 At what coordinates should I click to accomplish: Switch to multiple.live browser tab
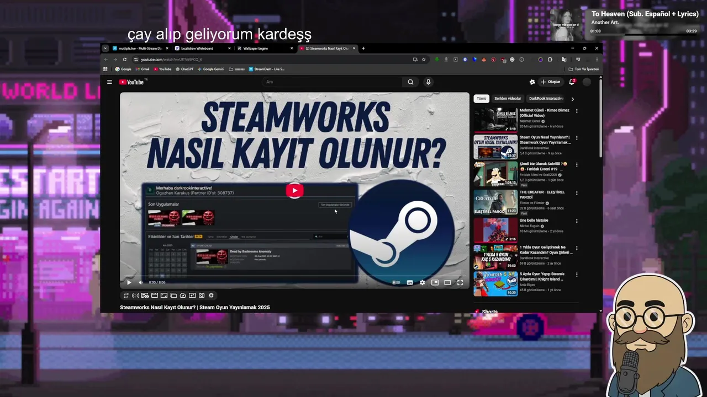(140, 49)
